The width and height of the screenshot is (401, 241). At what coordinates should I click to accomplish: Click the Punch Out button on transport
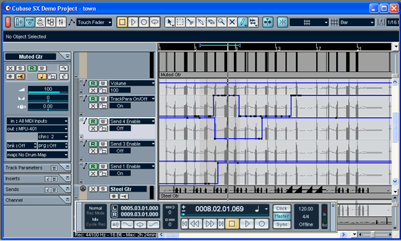[153, 224]
